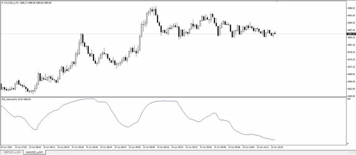The width and height of the screenshot is (356, 155).
Task: Click time label 24 Jun 08:44
Action: [106, 147]
